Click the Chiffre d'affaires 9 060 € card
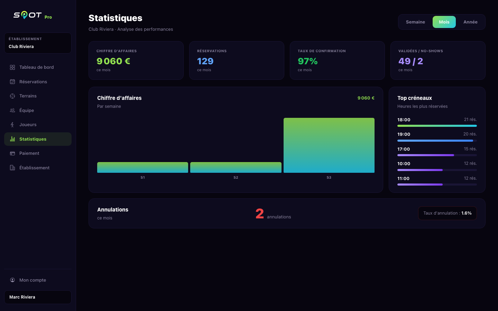The height and width of the screenshot is (311, 498). point(136,60)
